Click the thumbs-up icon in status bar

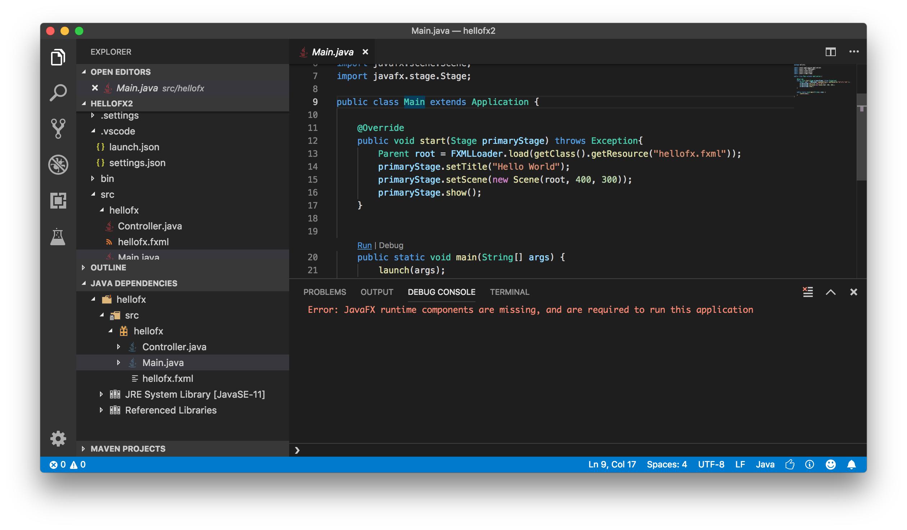click(790, 465)
